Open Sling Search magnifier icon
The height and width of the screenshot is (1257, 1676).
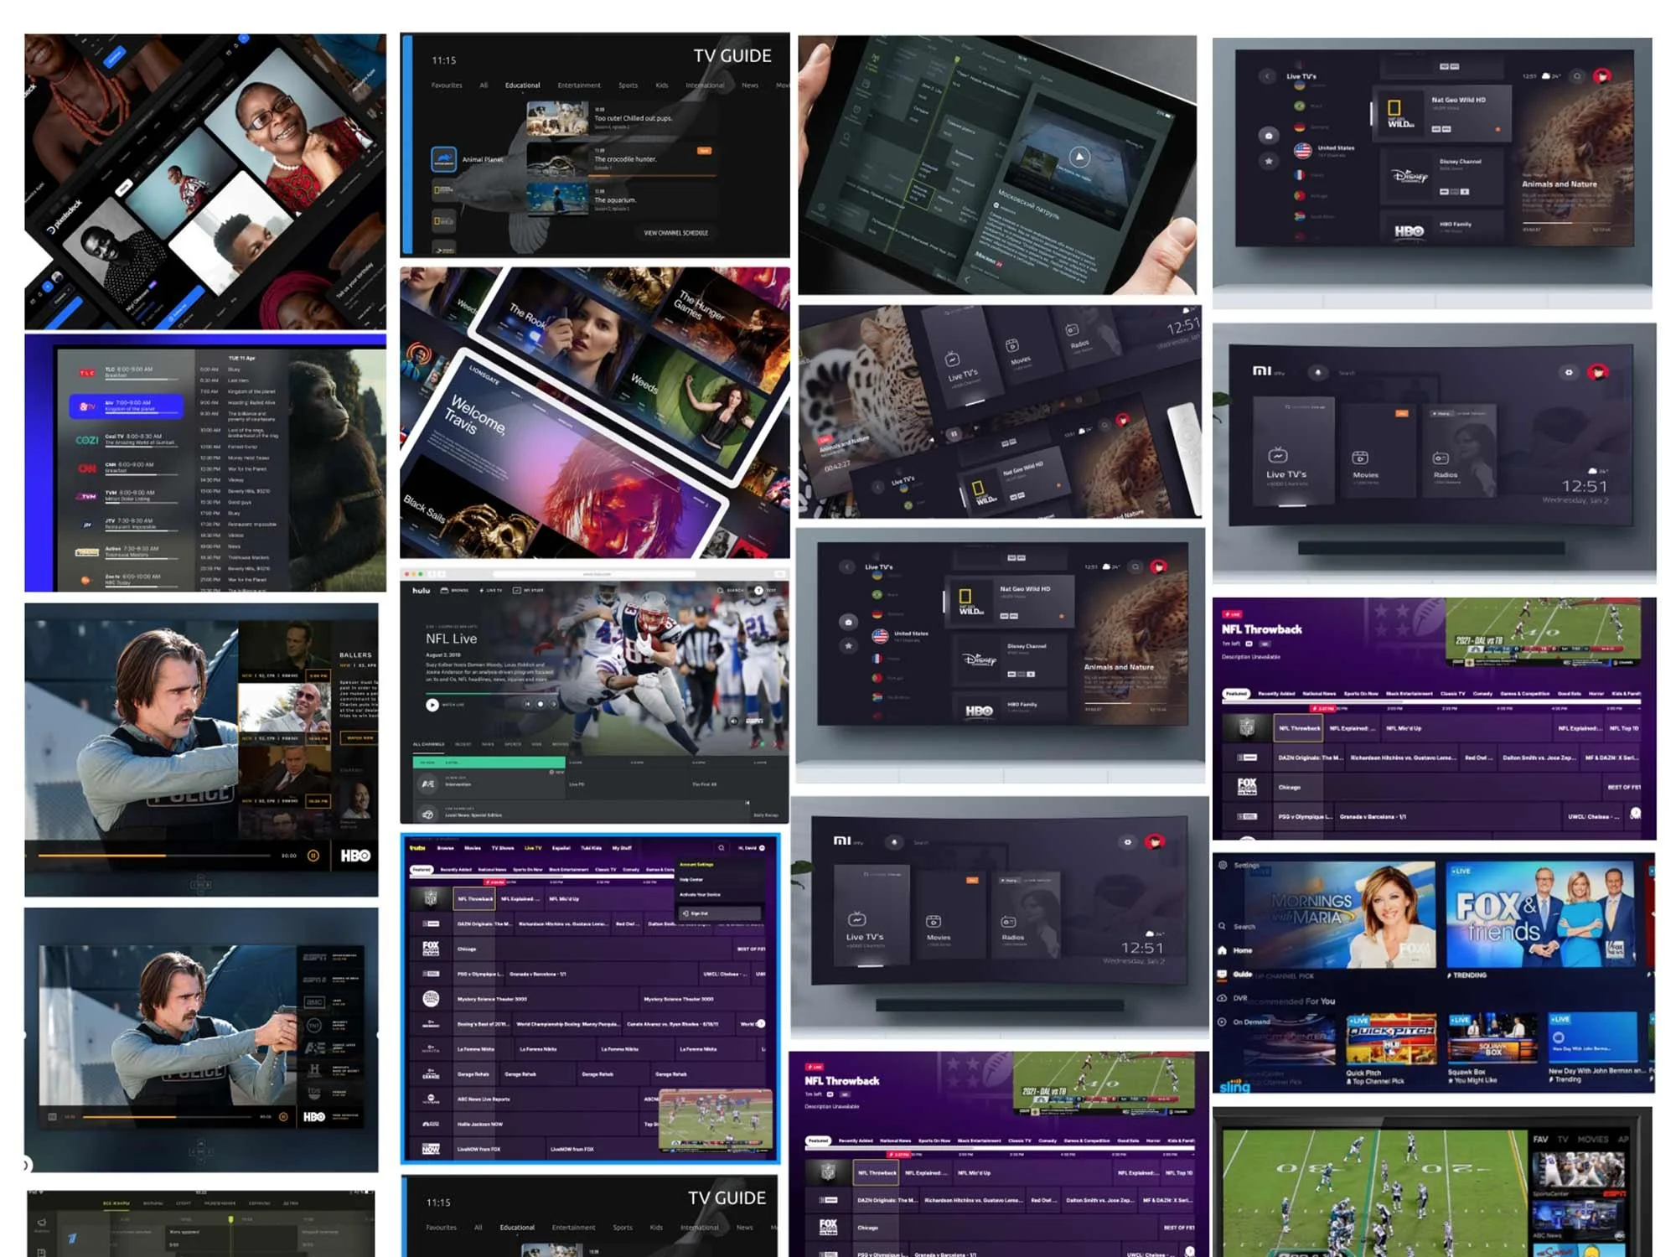coord(1223,926)
